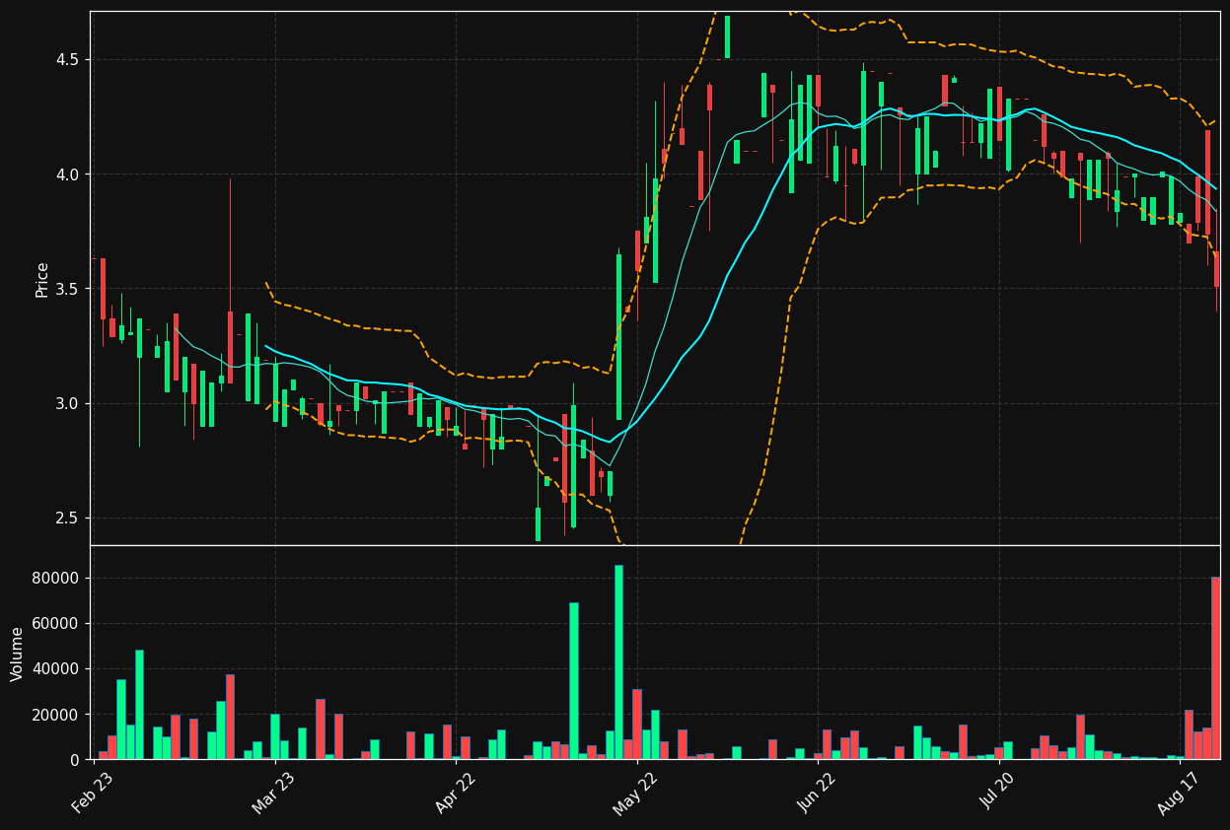Click the tallest green volume bar near May 22
The width and height of the screenshot is (1230, 830).
(618, 662)
